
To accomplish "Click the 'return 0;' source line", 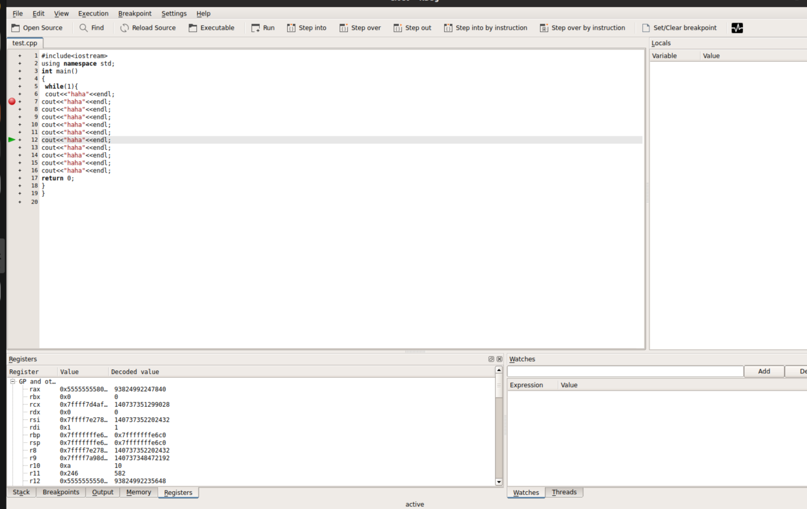I will coord(58,178).
